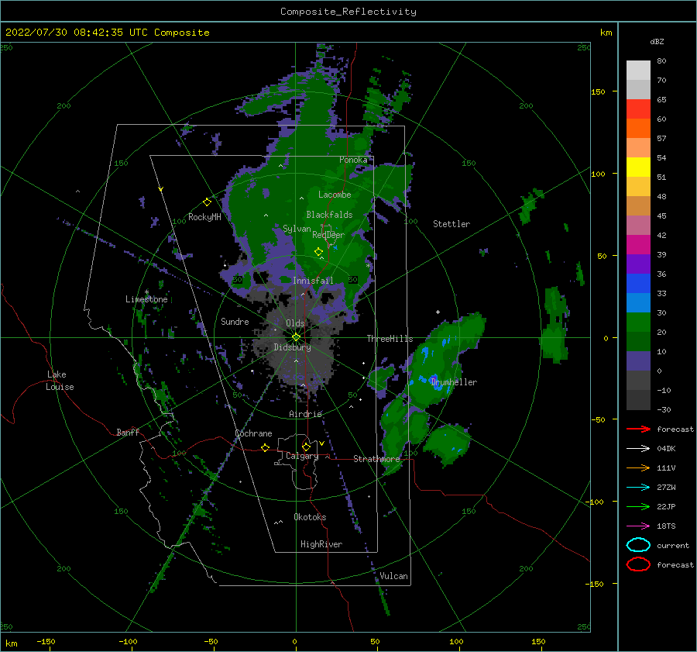Viewport: 697px width, 652px height.
Task: Select the white 04DK arrow legend icon
Action: [638, 449]
